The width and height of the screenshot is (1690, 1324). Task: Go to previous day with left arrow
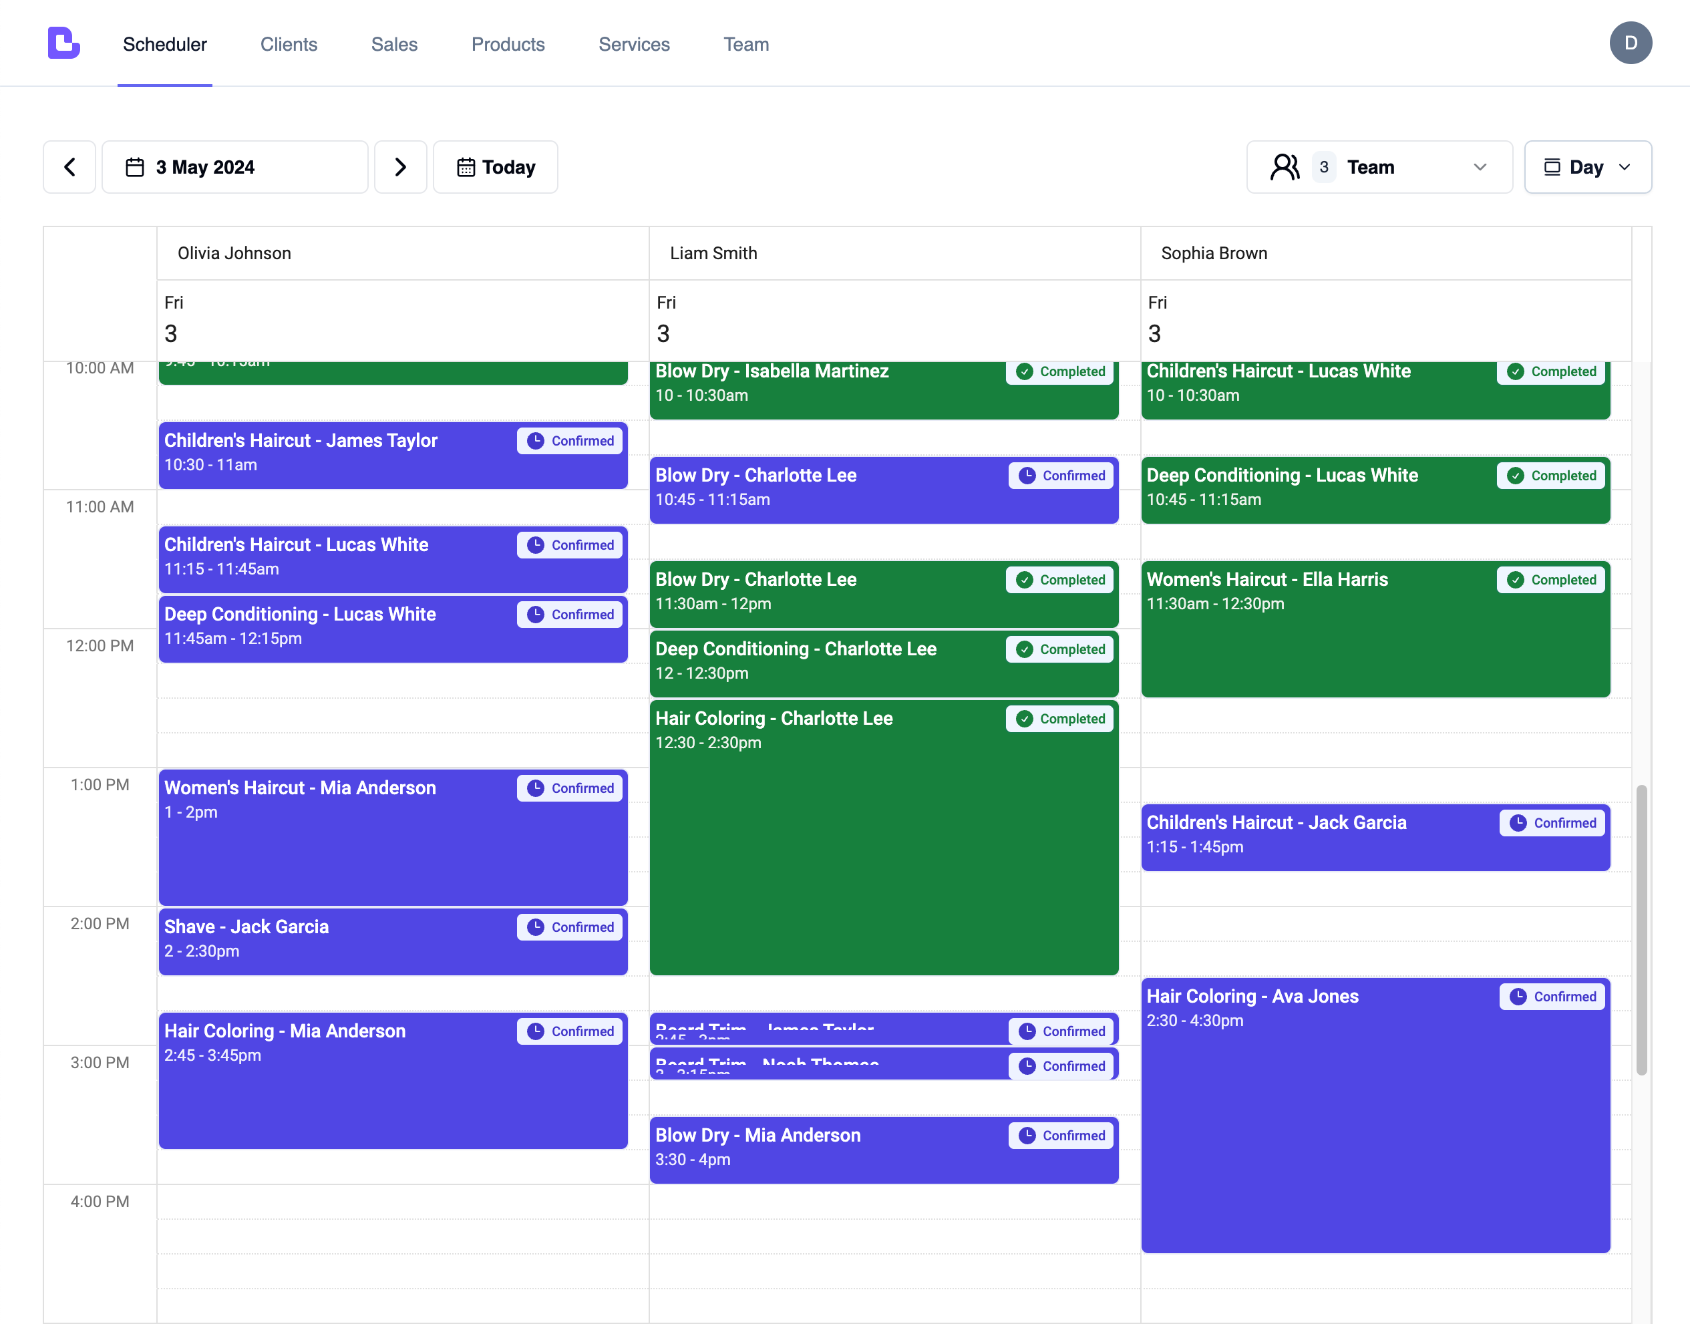click(x=69, y=168)
